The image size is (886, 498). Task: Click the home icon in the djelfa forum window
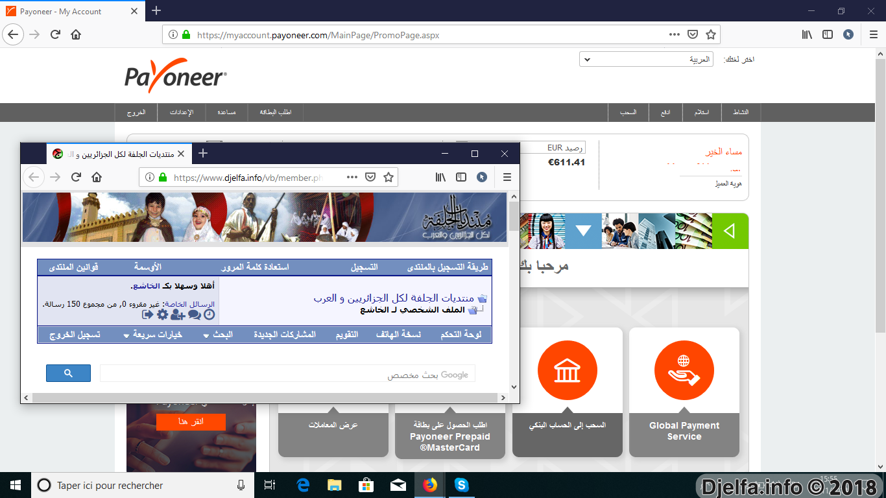97,177
